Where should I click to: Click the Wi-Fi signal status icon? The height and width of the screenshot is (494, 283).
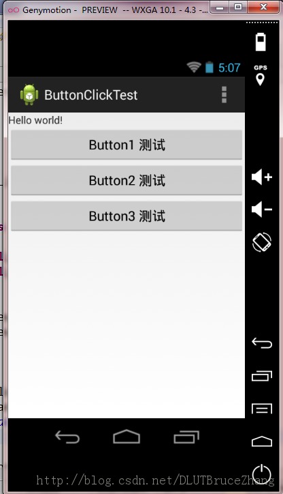[x=194, y=67]
